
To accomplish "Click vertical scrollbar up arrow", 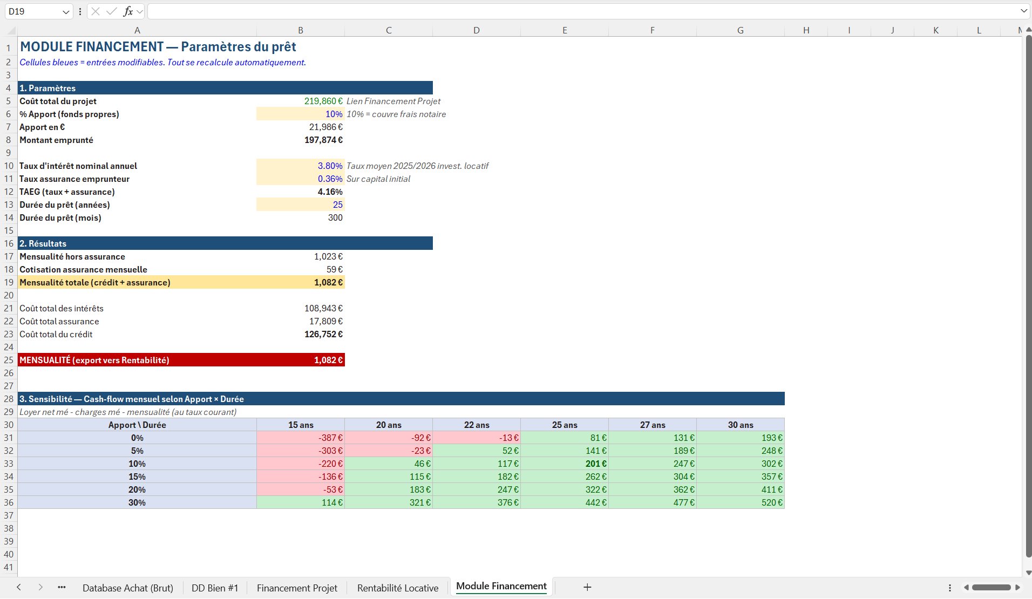I will click(1028, 30).
